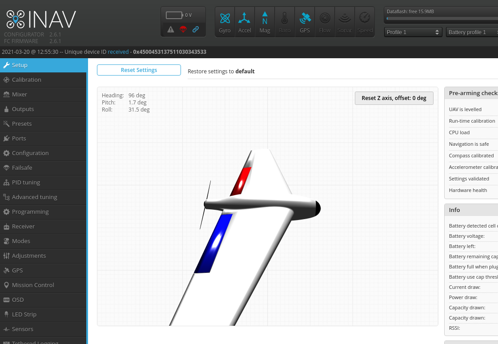The image size is (498, 344).
Task: Click the 'Current draw:' info row
Action: (473, 287)
